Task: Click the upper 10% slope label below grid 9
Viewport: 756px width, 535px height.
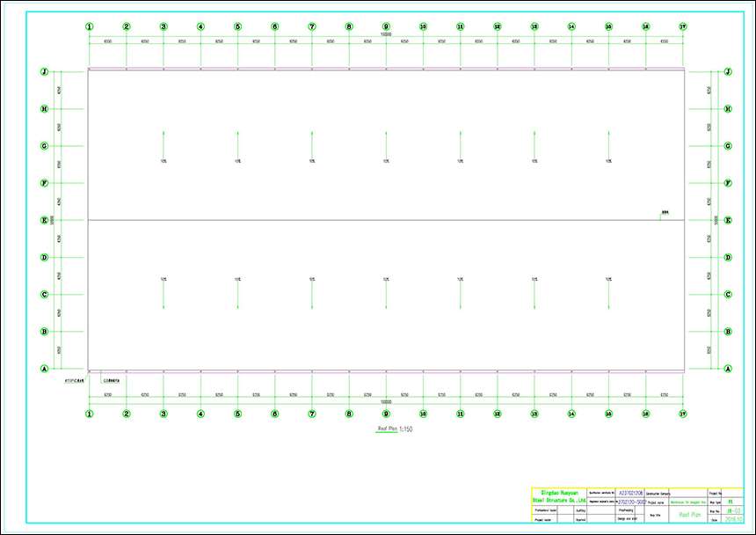Action: point(386,161)
